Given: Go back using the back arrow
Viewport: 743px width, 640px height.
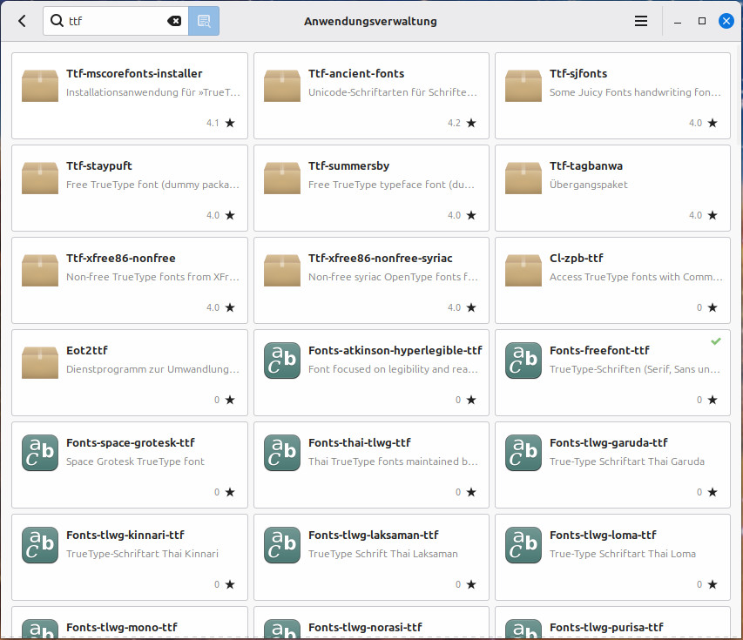Looking at the screenshot, I should (22, 21).
